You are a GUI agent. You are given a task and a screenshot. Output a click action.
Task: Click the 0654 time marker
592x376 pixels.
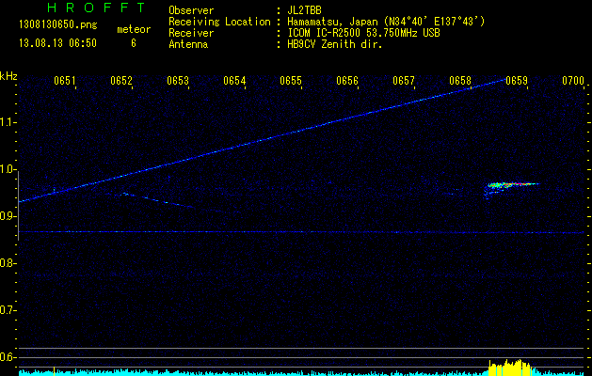[234, 82]
